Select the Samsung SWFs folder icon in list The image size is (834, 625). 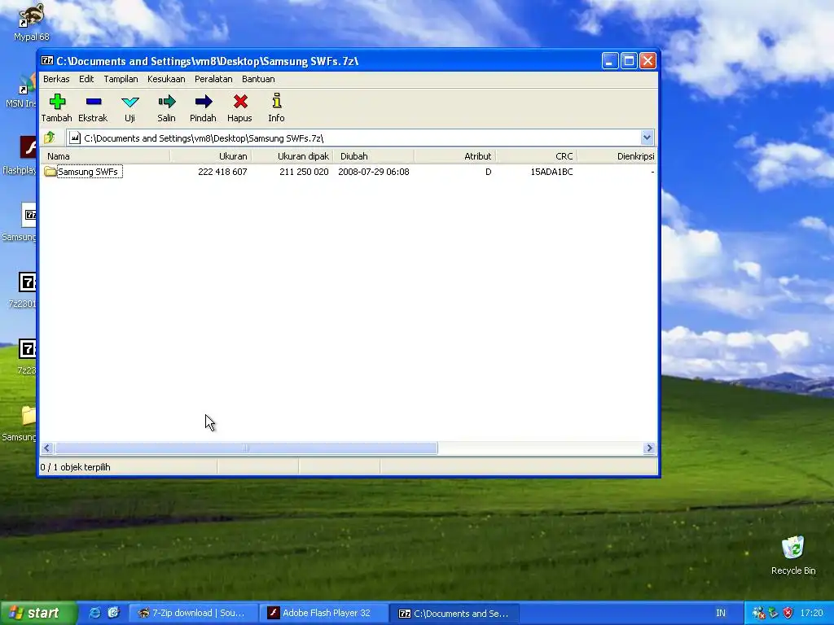pyautogui.click(x=50, y=172)
